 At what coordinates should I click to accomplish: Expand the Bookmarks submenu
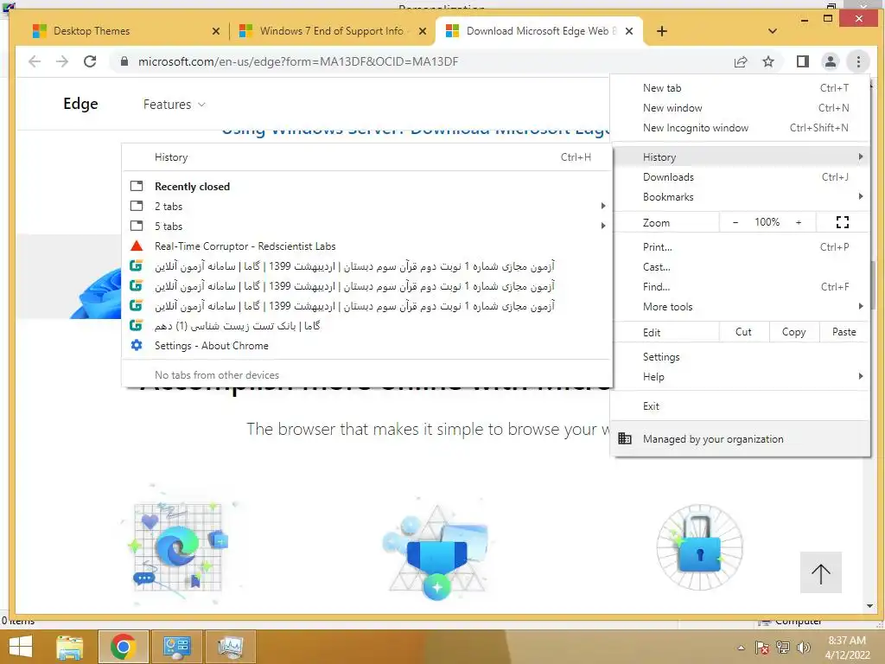[741, 196]
